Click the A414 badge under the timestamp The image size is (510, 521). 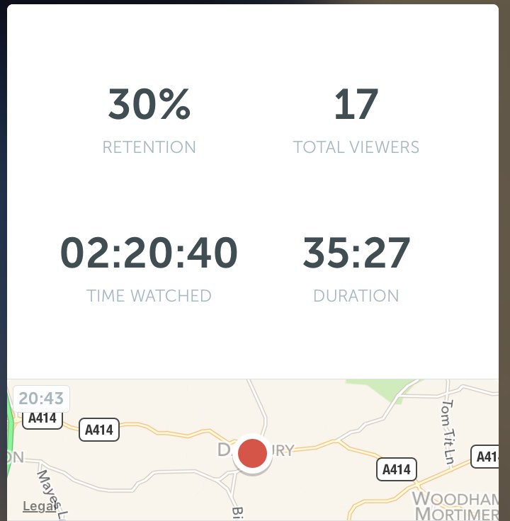42,420
